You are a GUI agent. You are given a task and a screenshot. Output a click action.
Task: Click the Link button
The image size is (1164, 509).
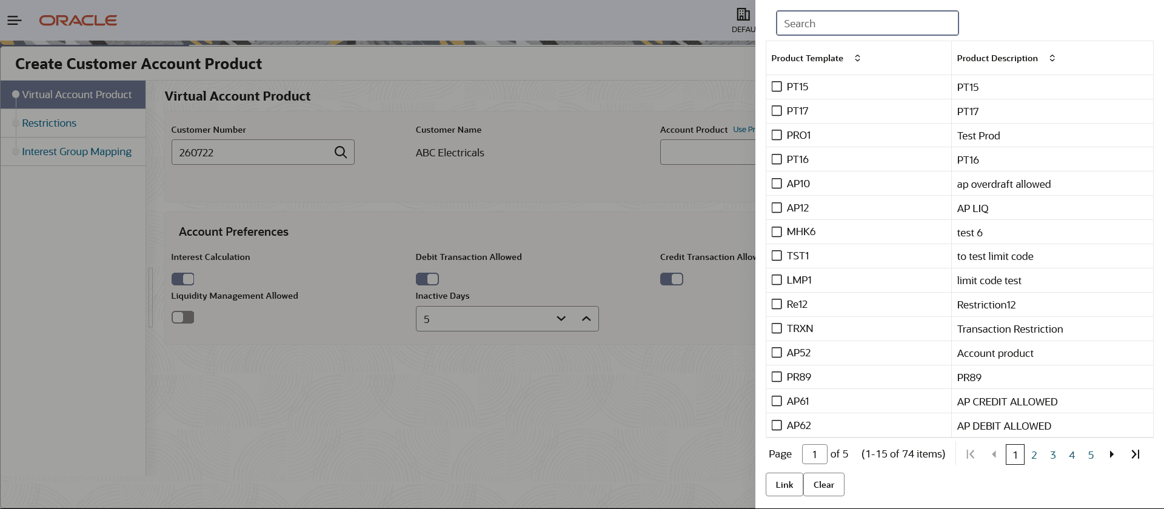click(x=784, y=485)
